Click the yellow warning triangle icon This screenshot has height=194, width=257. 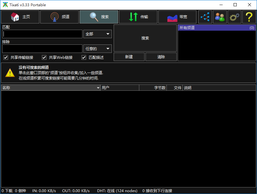tap(10, 73)
